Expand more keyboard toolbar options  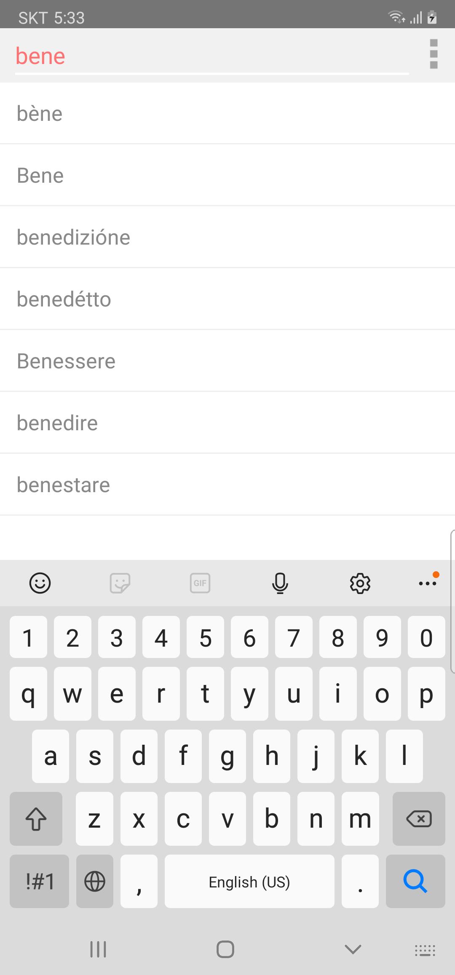[x=428, y=583]
